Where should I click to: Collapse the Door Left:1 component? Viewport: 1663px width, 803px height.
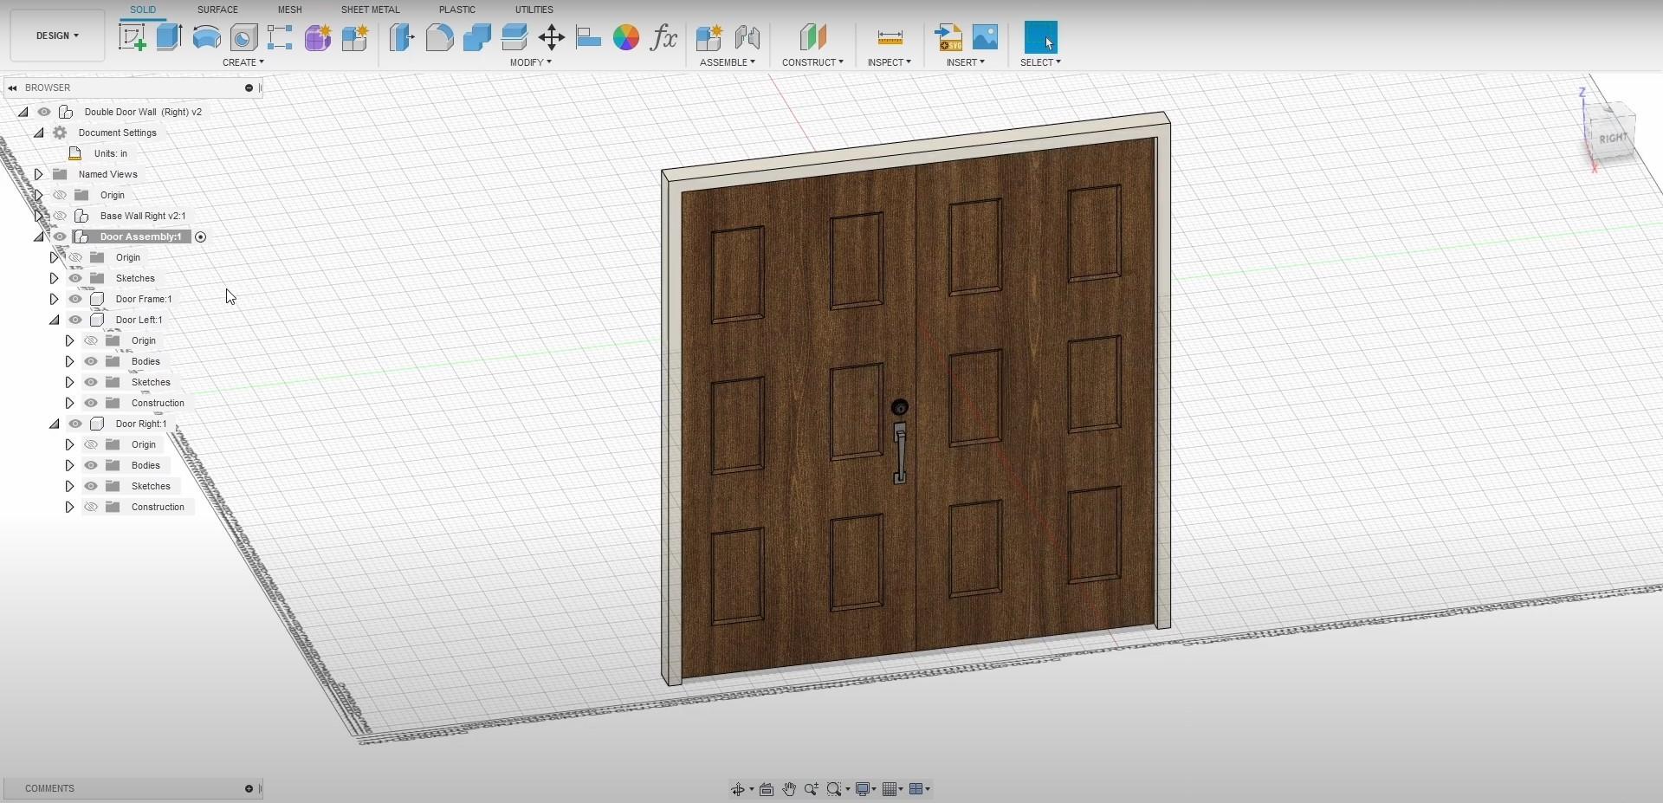(x=54, y=320)
